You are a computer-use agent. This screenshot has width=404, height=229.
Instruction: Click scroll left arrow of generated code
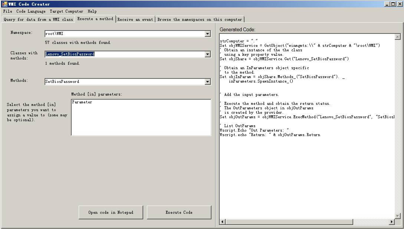click(222, 222)
